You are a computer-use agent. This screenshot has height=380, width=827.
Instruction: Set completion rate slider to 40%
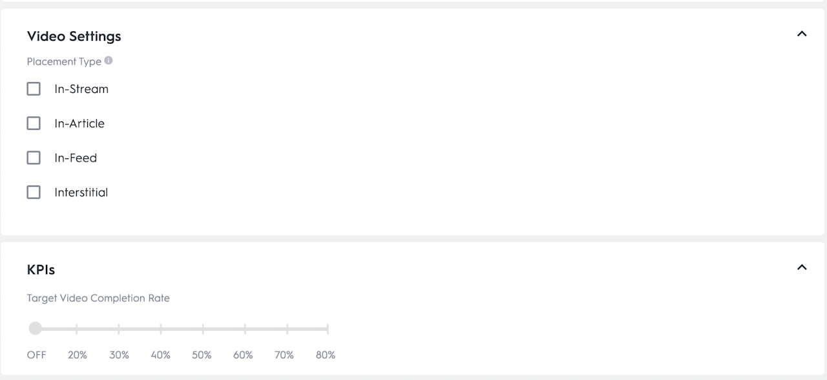click(x=161, y=329)
